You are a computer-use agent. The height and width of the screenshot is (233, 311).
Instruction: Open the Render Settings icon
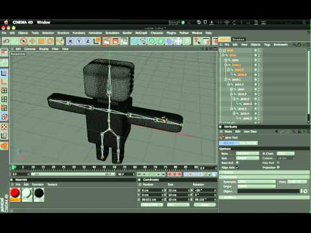[x=124, y=41]
